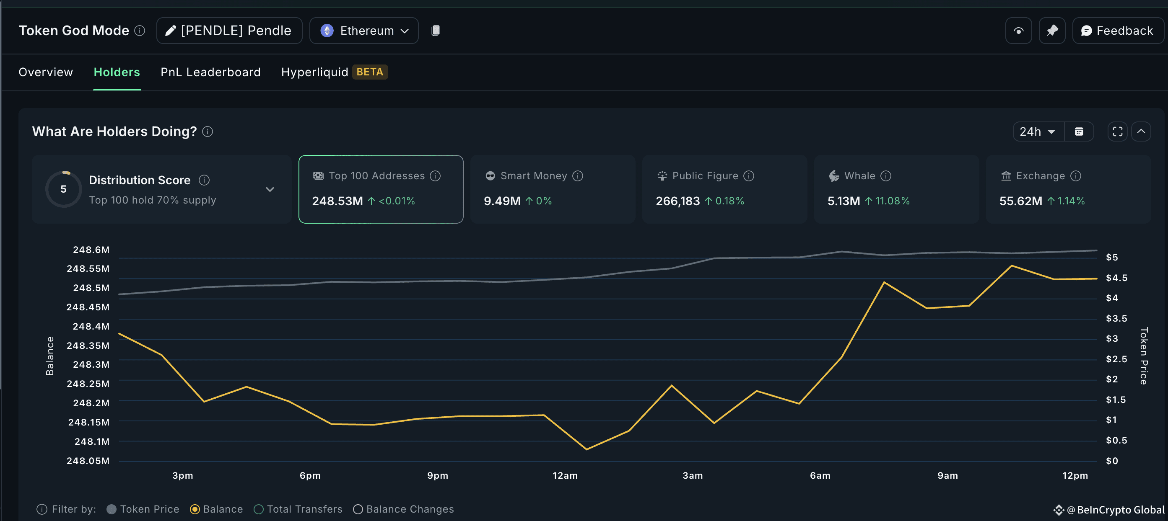Click the Filter by info icon
This screenshot has width=1168, height=521.
click(42, 510)
